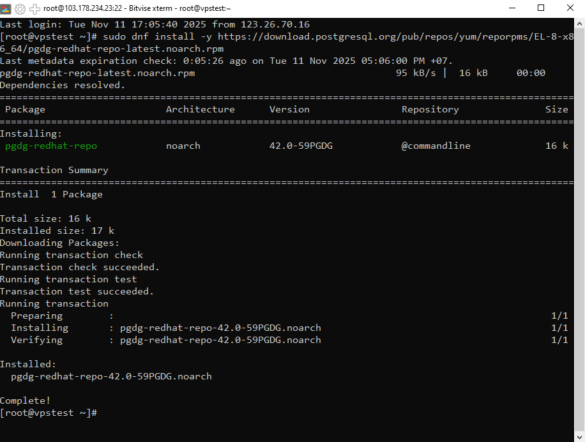Click the @commandline repository entry
This screenshot has height=442, width=585.
436,145
